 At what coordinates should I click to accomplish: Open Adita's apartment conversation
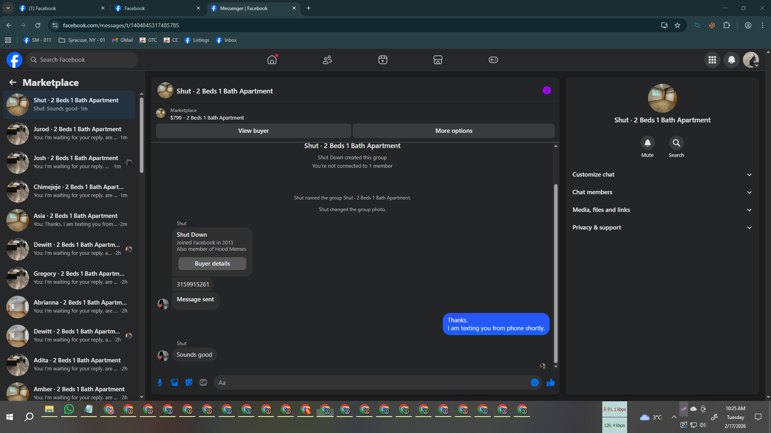click(x=70, y=364)
